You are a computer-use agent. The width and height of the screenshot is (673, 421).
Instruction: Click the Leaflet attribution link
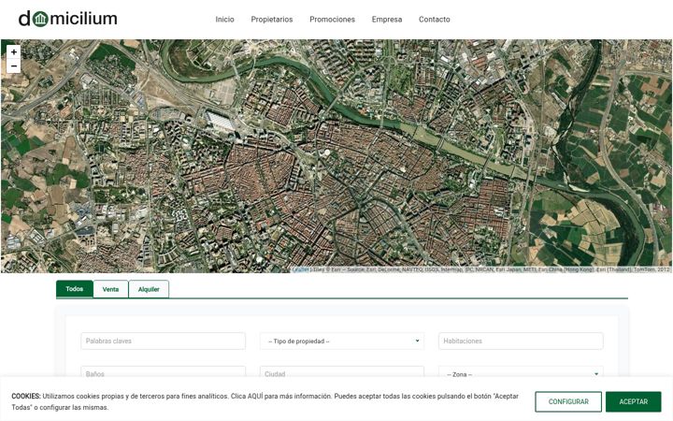(300, 269)
